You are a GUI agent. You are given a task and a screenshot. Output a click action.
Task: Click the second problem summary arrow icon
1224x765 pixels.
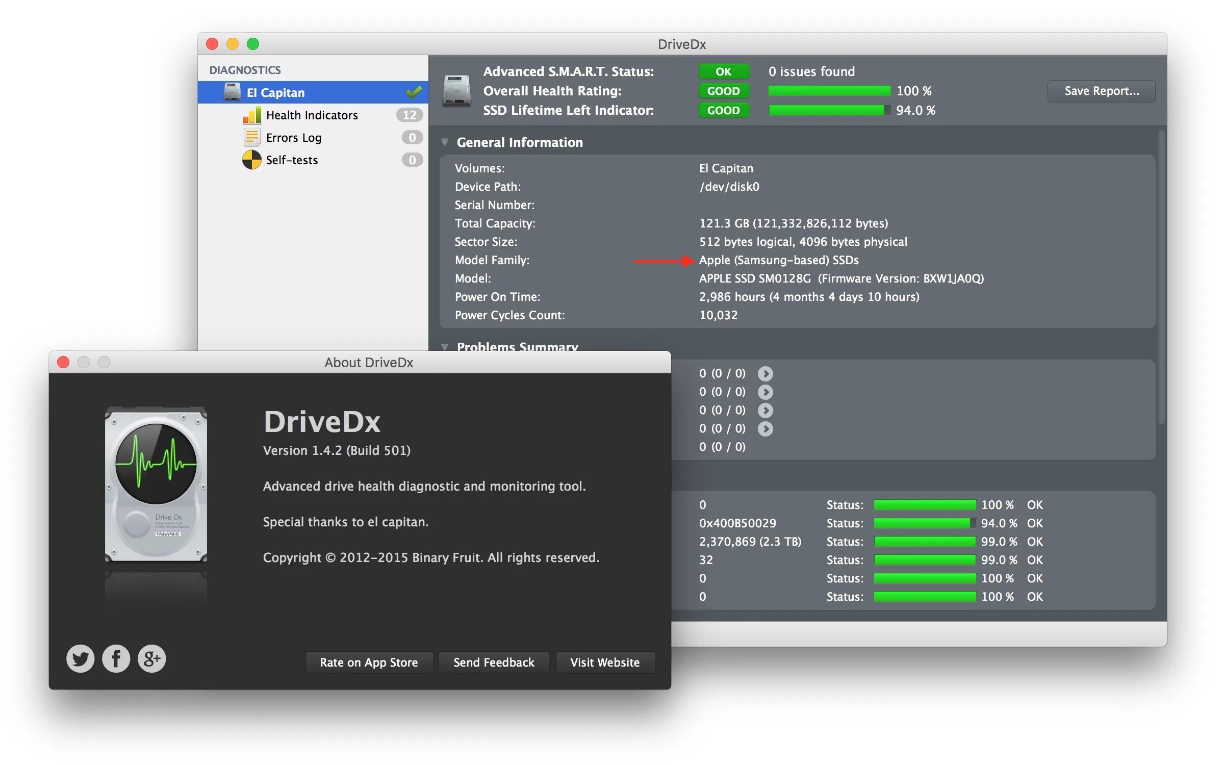coord(765,392)
